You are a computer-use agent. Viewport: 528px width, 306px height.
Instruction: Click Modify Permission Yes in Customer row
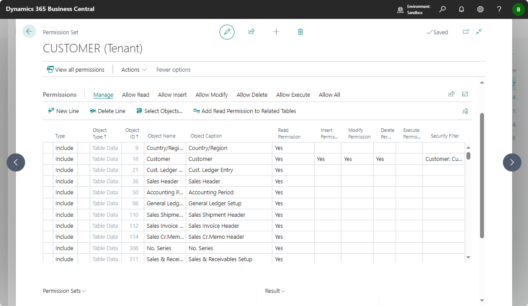(357, 159)
